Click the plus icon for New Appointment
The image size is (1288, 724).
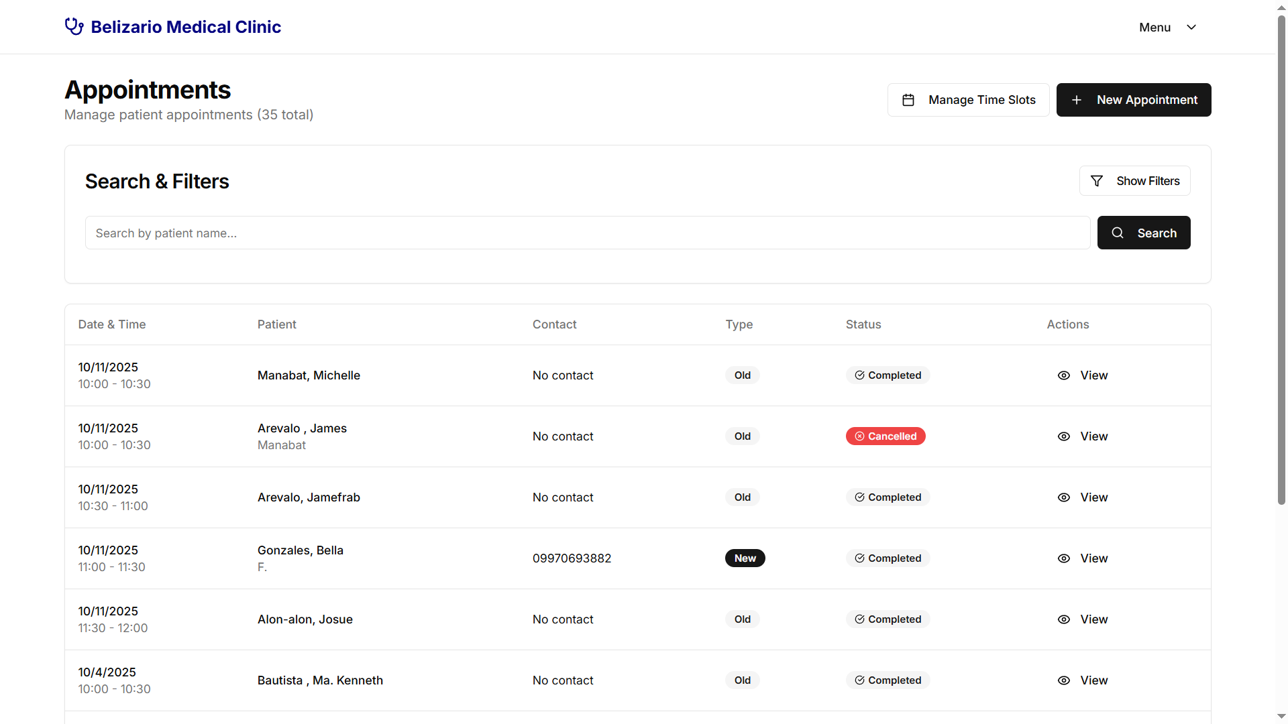tap(1077, 100)
